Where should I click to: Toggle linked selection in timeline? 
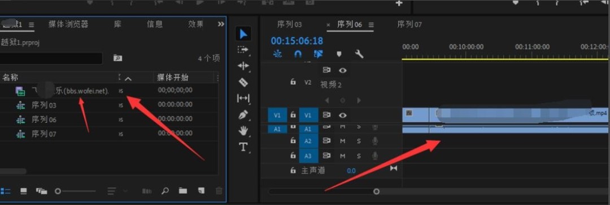click(x=318, y=55)
